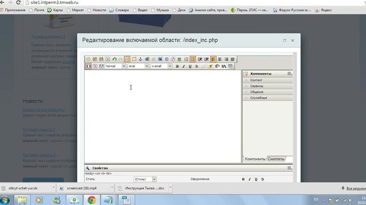This screenshot has width=366, height=205.
Task: Click the green globe Insert link icon
Action: pos(147,59)
